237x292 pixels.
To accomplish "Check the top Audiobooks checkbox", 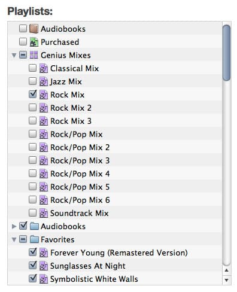I will pyautogui.click(x=23, y=28).
